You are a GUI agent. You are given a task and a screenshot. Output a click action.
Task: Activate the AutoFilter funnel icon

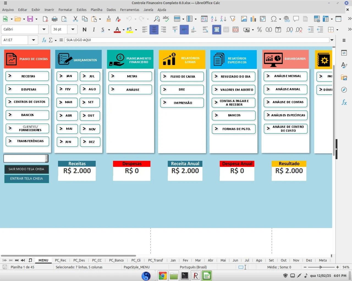233,19
